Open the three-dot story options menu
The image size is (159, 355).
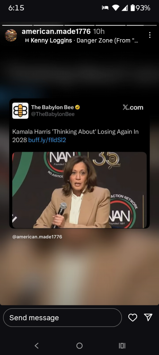150,35
